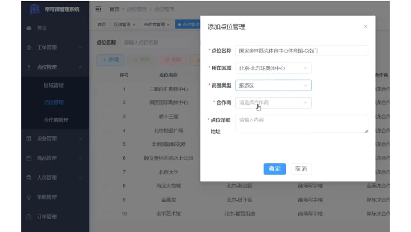
Task: Check row 3 明十三陵 checkbox
Action: (106, 117)
